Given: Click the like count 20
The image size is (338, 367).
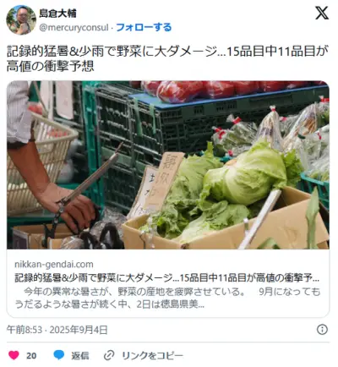Looking at the screenshot, I should click(x=31, y=355).
